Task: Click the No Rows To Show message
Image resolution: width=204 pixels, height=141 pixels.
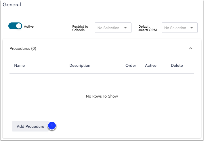Action: pos(102,96)
